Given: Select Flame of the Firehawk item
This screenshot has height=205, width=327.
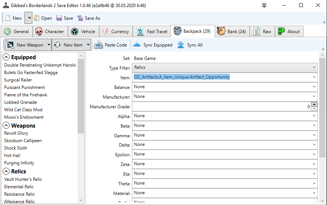Looking at the screenshot, I should point(26,95).
